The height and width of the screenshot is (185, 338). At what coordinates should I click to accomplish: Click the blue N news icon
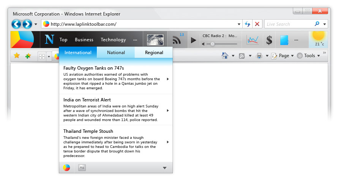[49, 40]
